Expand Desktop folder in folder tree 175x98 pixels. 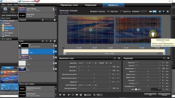(1, 23)
